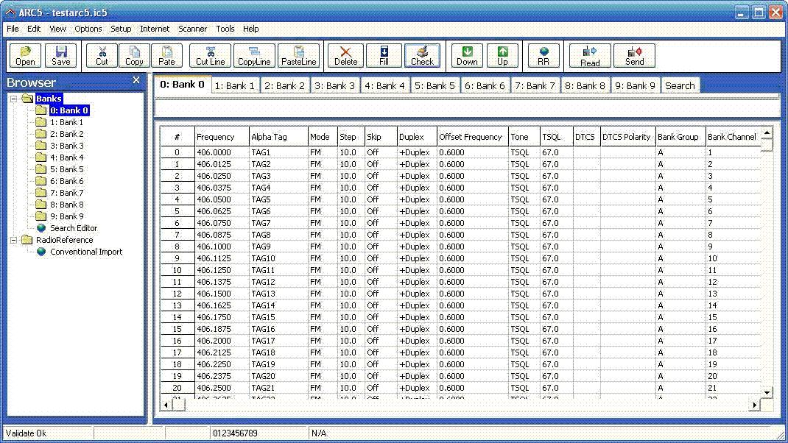Click the Duplex cell in TAG5 row

click(x=417, y=199)
